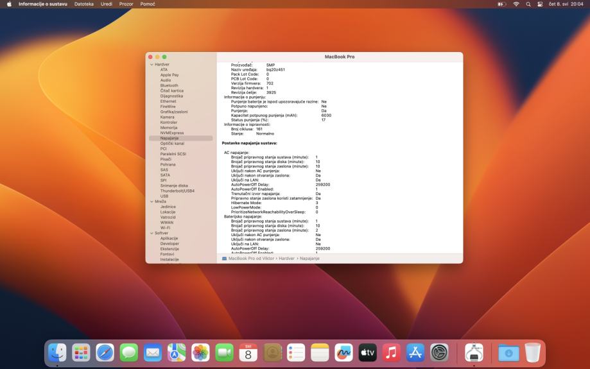This screenshot has height=369, width=590.
Task: Collapse the Hardver section
Action: tap(152, 65)
